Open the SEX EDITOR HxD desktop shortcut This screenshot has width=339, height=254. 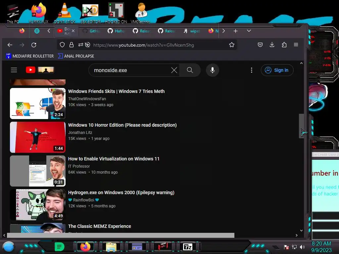point(90,13)
